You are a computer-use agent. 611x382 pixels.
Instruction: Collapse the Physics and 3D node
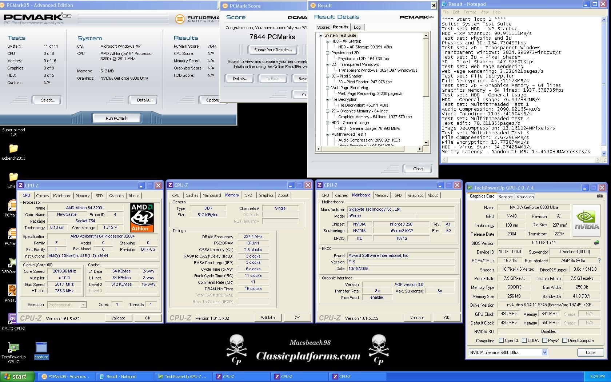328,53
